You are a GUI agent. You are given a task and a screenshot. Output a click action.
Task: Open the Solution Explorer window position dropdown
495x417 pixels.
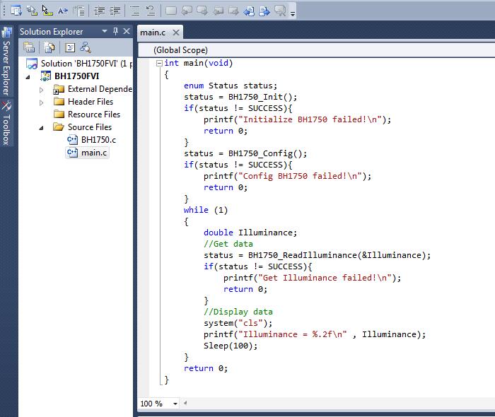click(105, 31)
